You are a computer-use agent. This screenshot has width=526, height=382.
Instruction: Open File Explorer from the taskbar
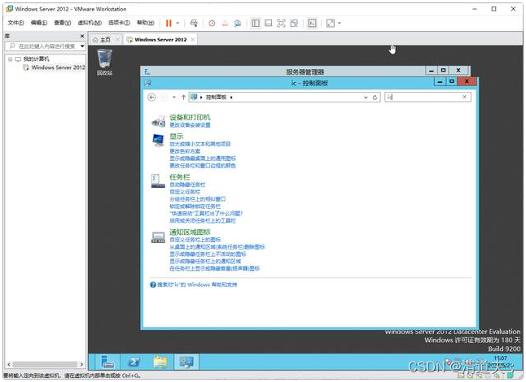point(160,362)
